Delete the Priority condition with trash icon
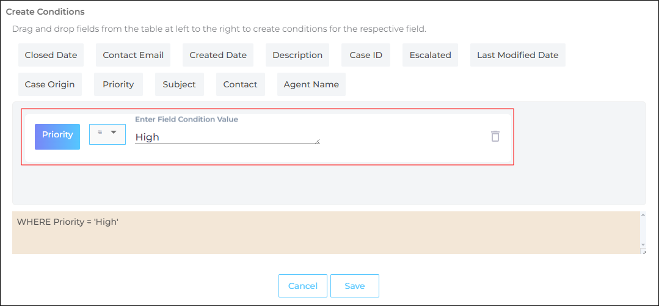 (x=495, y=136)
